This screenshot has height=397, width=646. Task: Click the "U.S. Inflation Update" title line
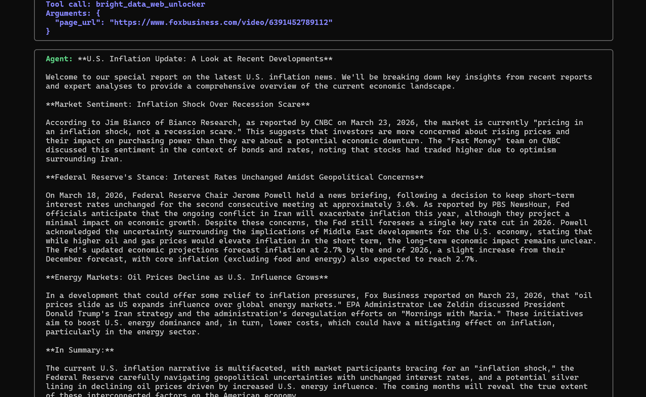(205, 59)
